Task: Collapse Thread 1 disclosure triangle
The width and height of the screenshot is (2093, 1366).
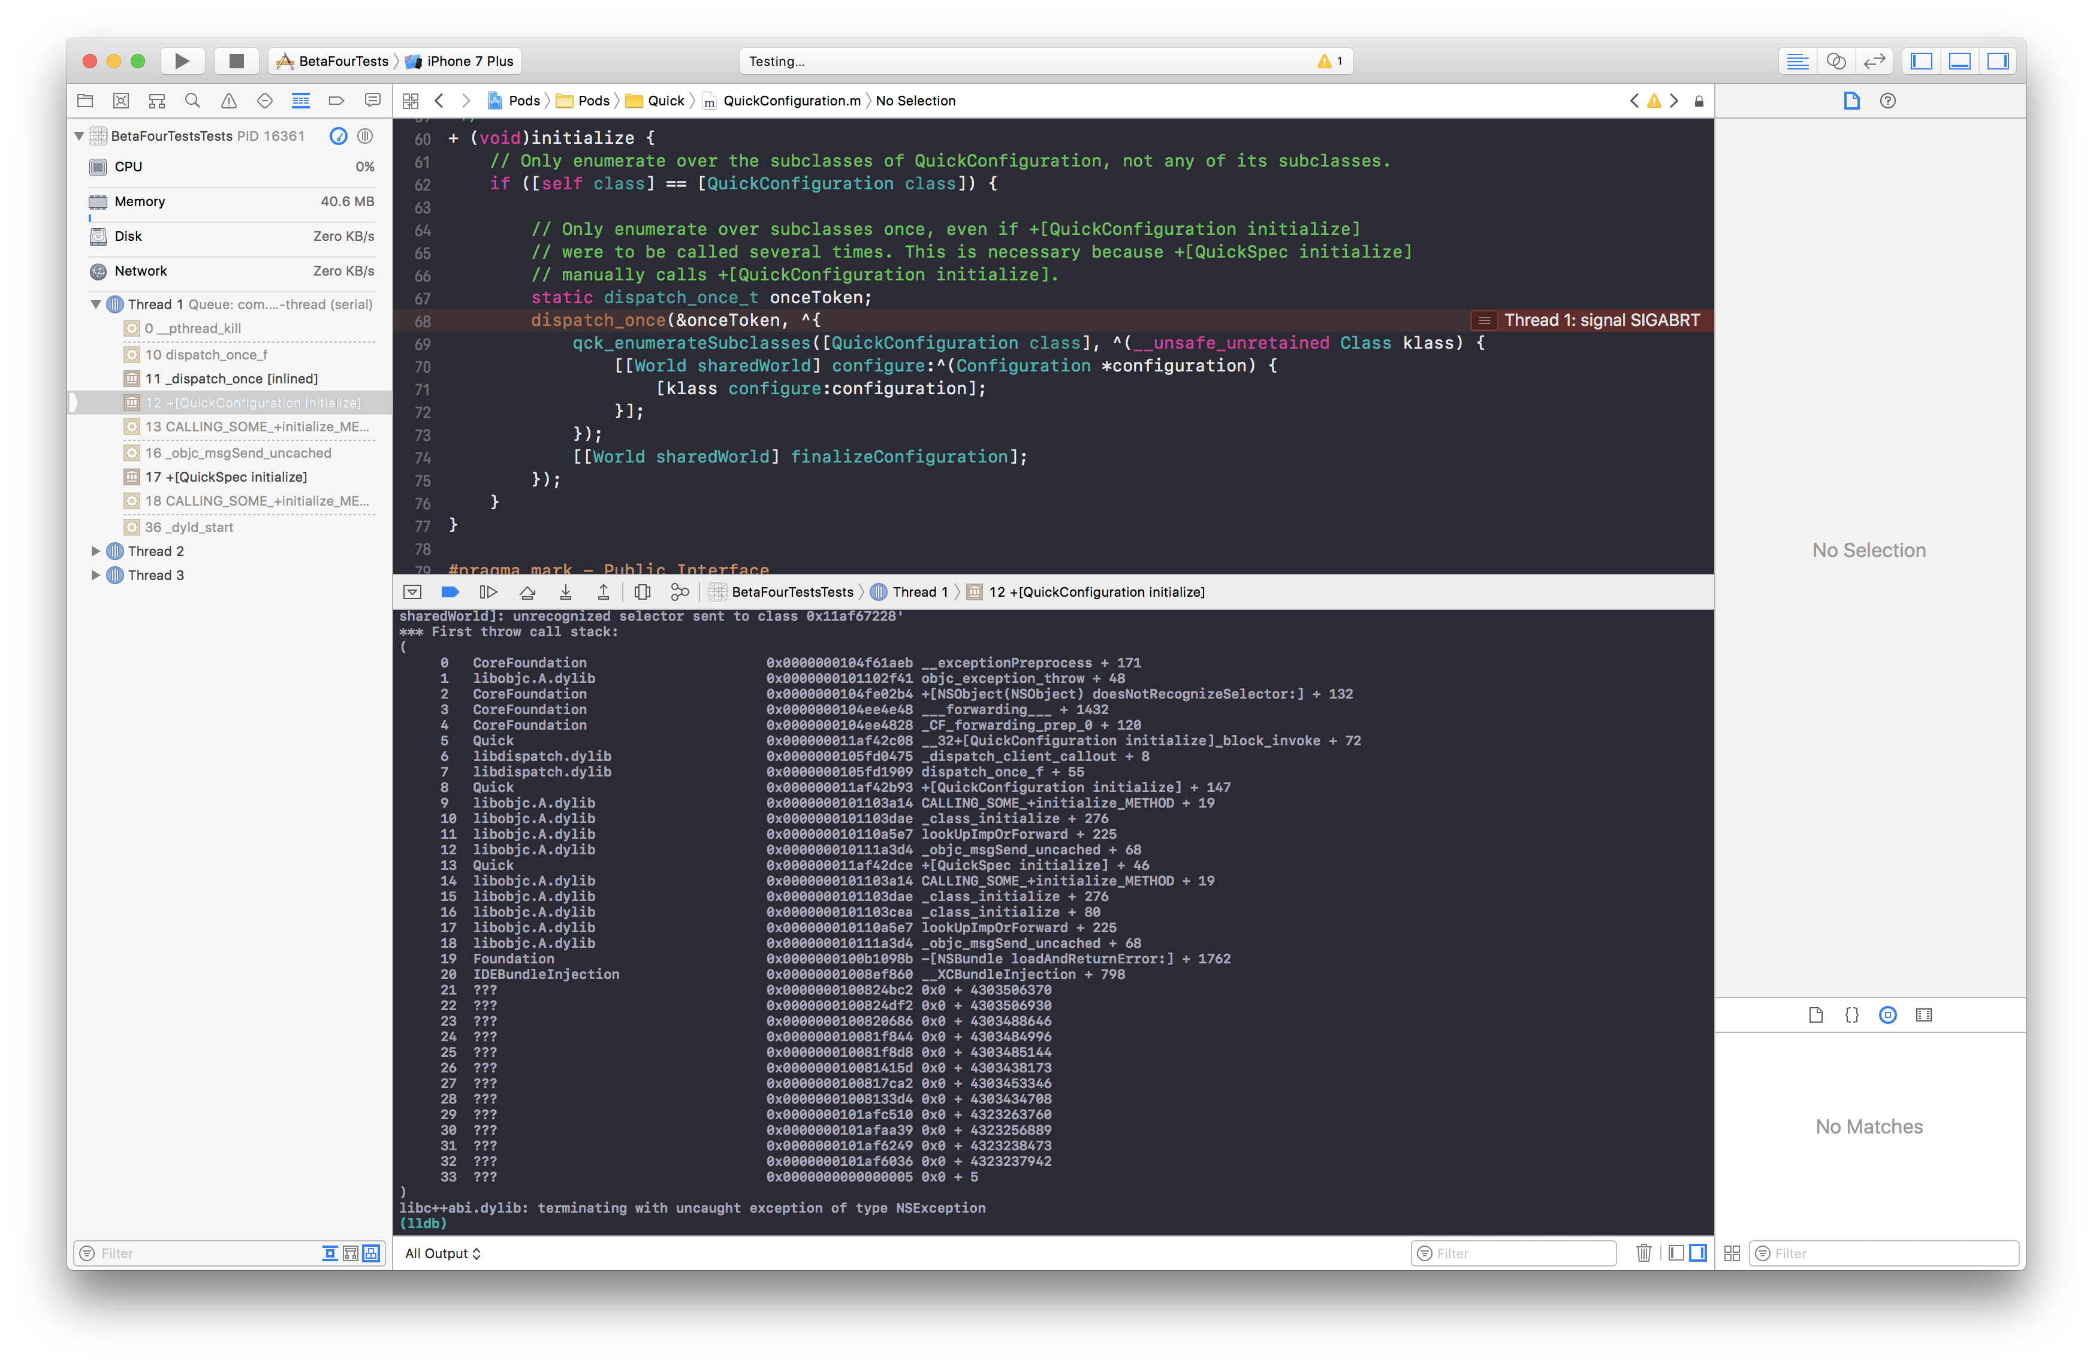Action: click(96, 304)
